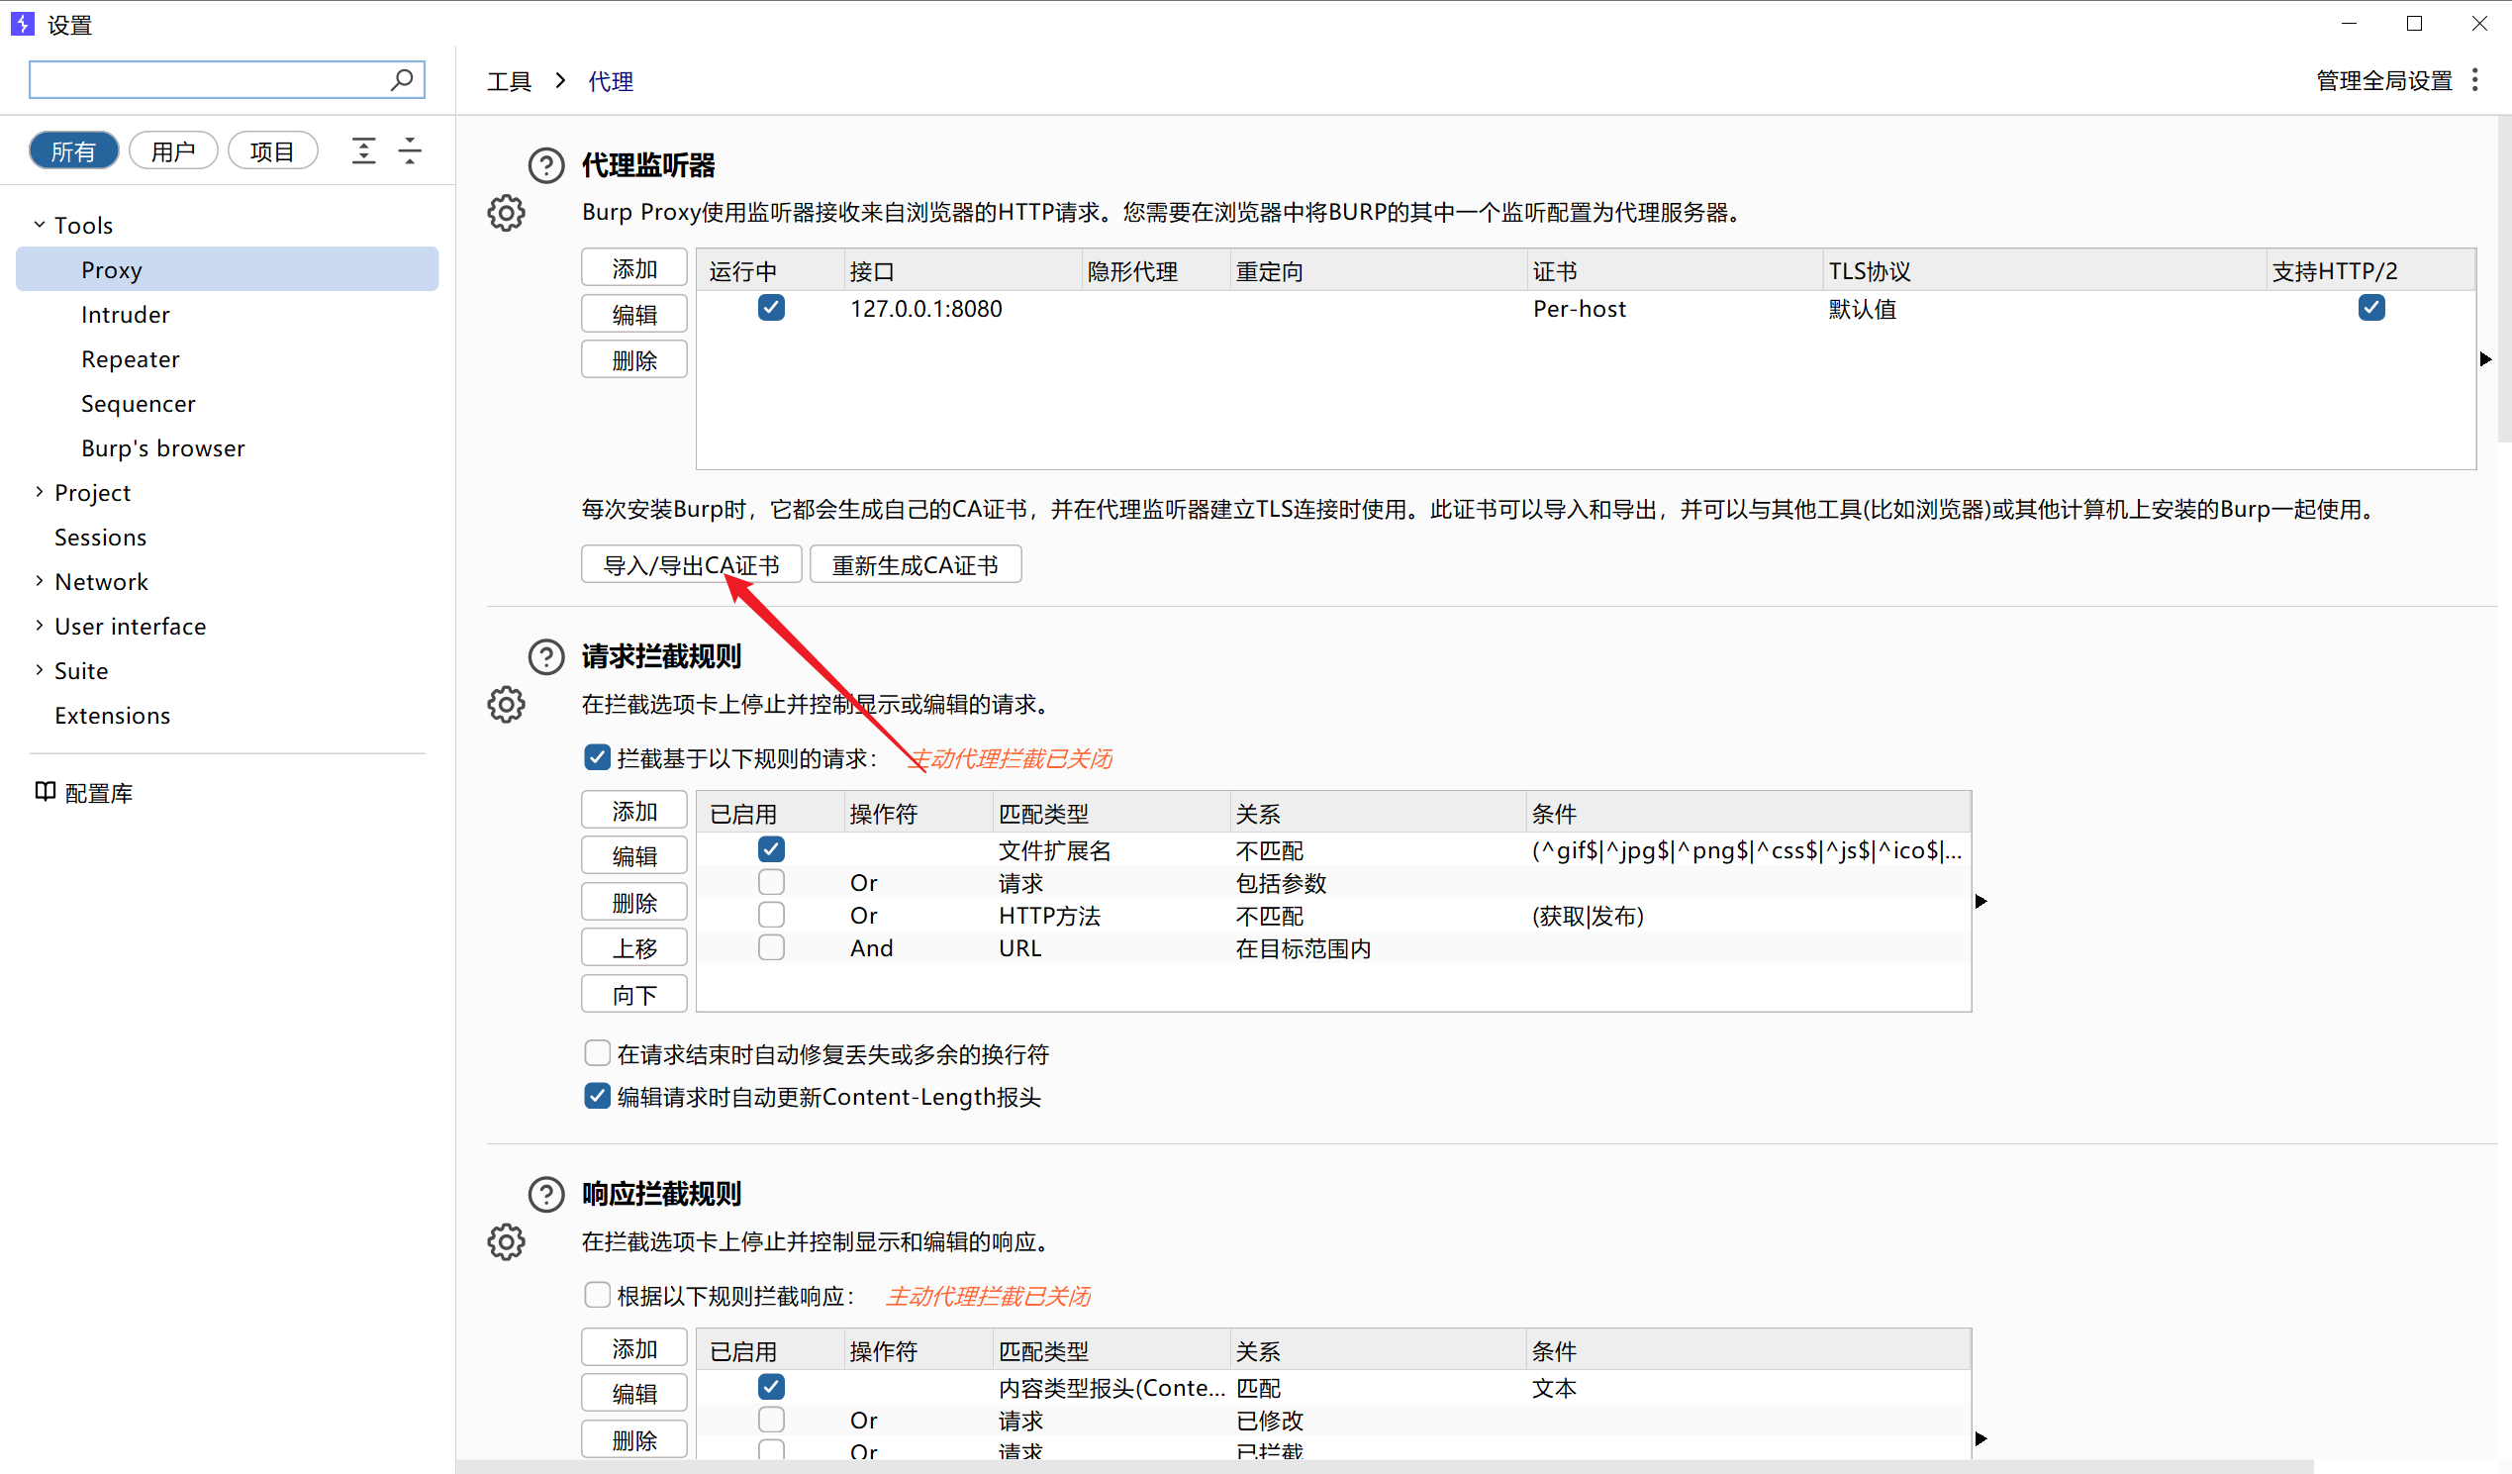Click the help icon beside 代理监听器
2512x1474 pixels.
(x=545, y=165)
